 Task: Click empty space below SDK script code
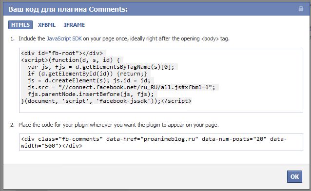point(161,108)
